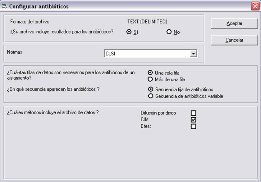The width and height of the screenshot is (261, 182).
Task: Uncheck the CIM checkbox
Action: [x=193, y=120]
